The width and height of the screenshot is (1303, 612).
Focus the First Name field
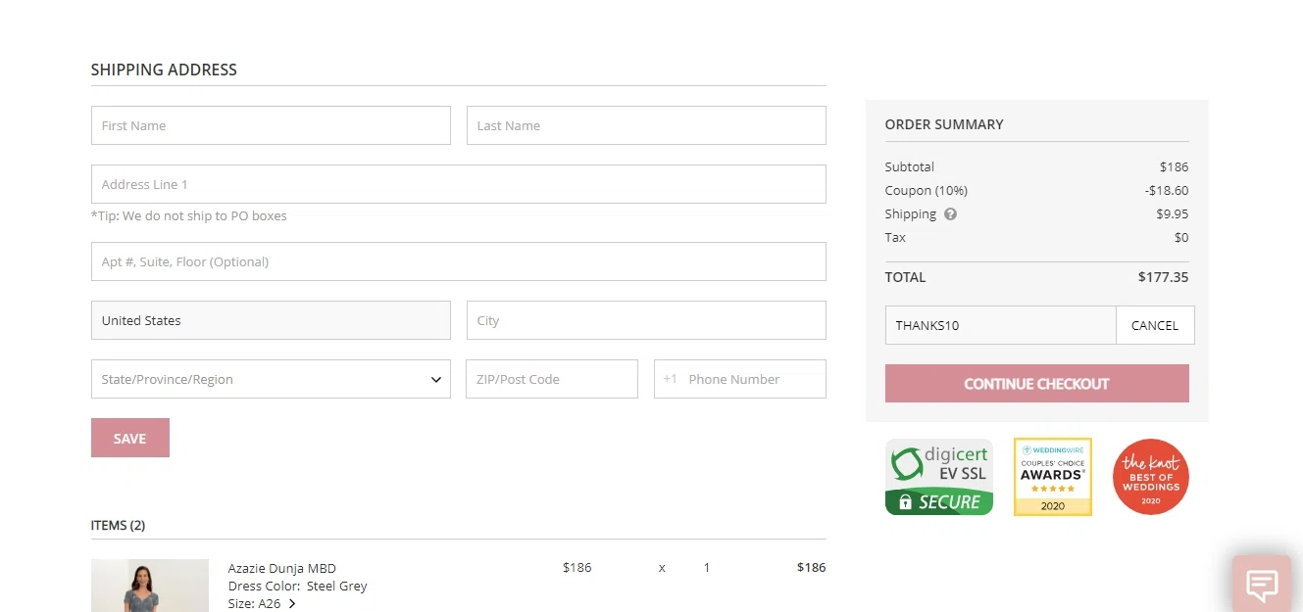271,125
